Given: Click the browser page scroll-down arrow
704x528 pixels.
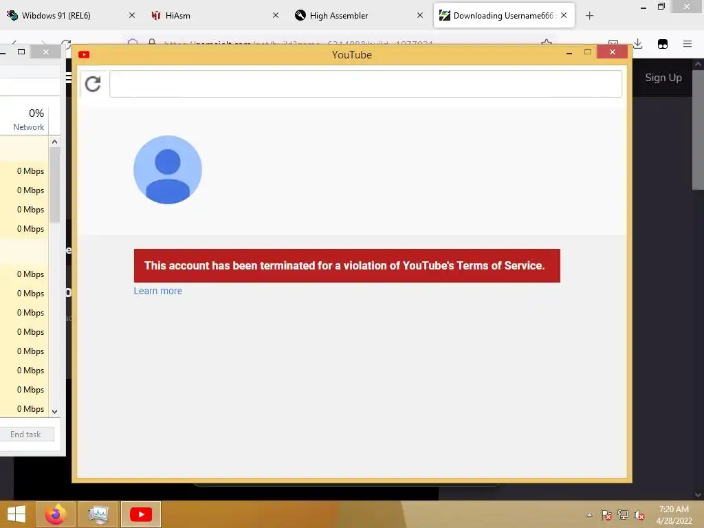Looking at the screenshot, I should [x=698, y=495].
